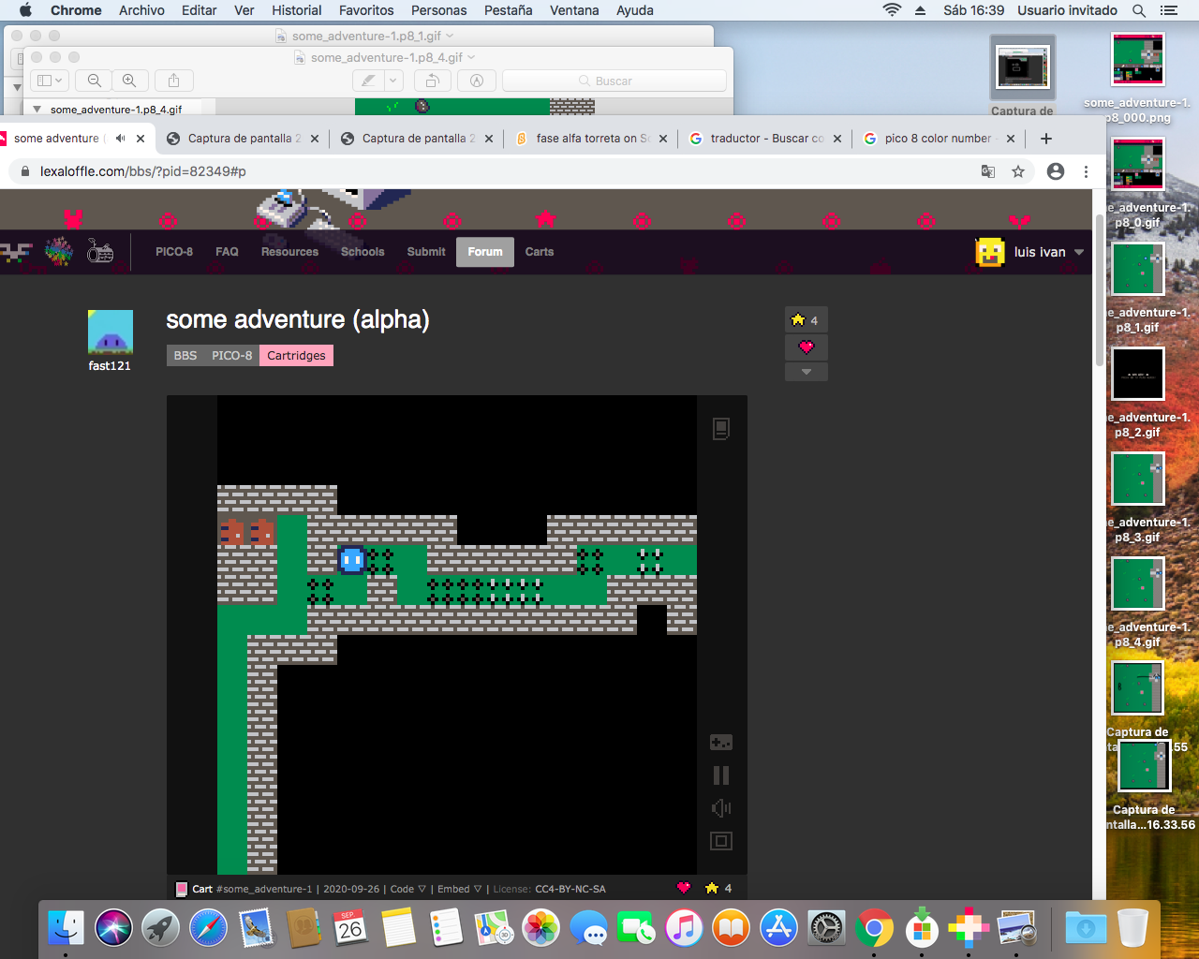Zoom out in the Preview window

click(x=95, y=81)
